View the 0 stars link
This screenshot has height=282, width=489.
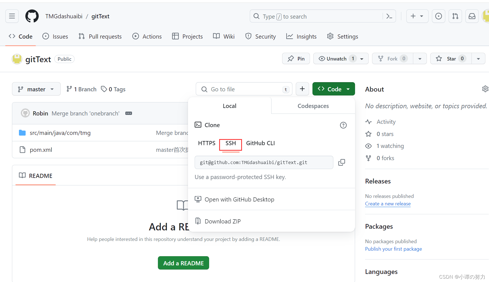tap(379, 134)
